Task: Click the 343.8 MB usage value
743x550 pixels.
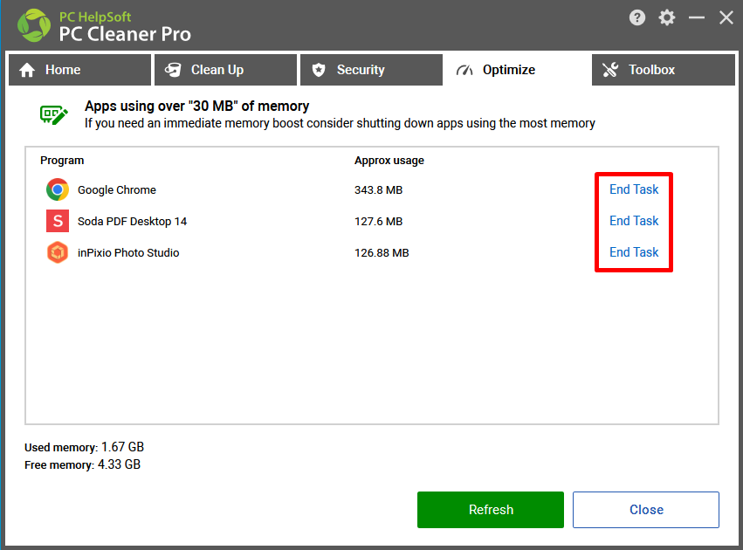Action: click(379, 190)
